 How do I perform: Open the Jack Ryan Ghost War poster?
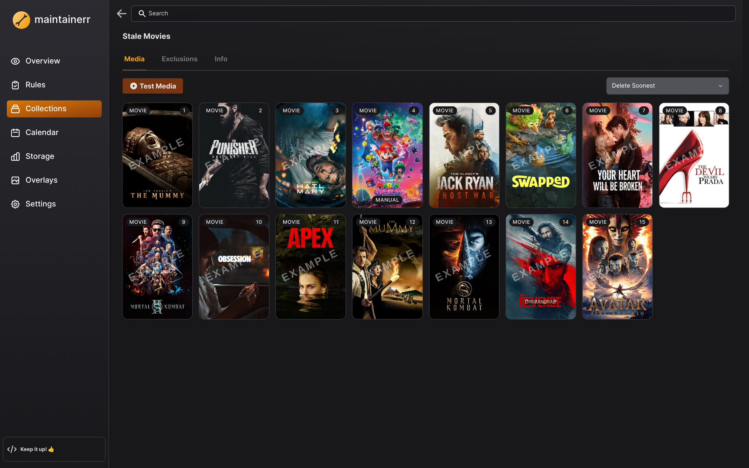464,155
